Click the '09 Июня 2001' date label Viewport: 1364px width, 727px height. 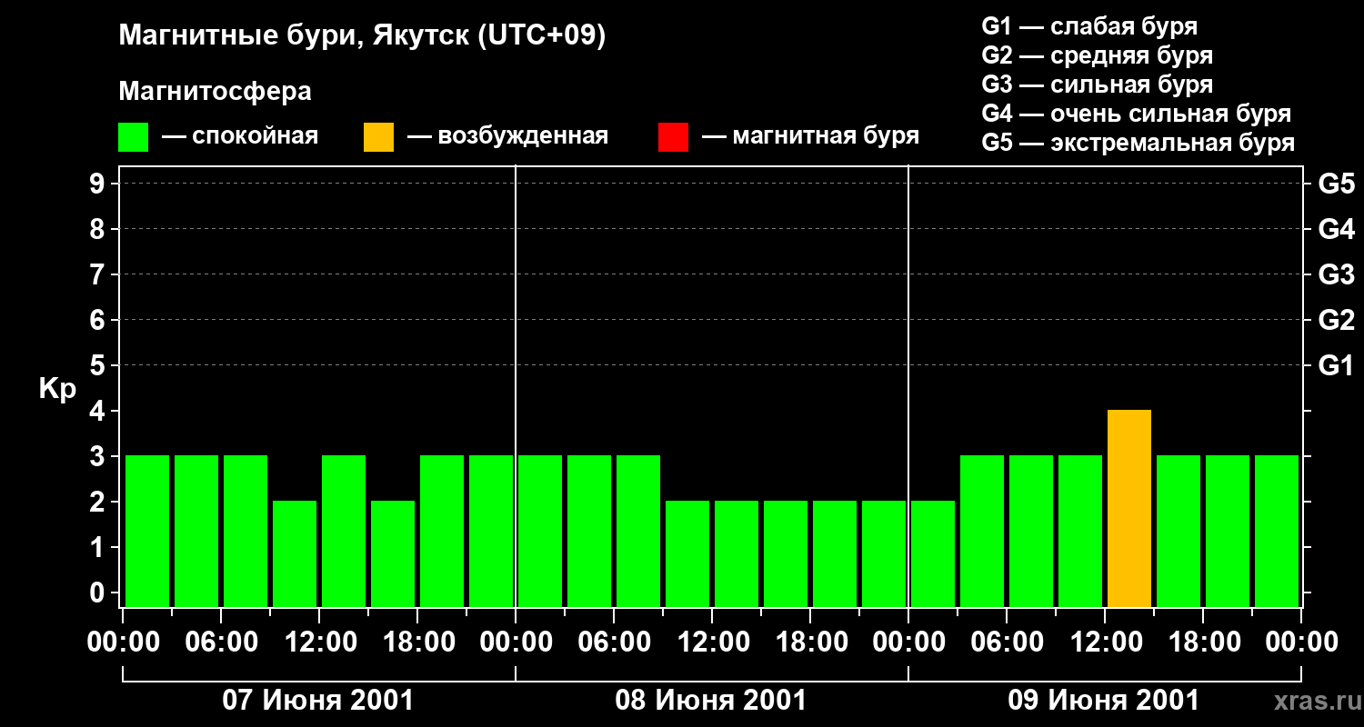point(1104,701)
